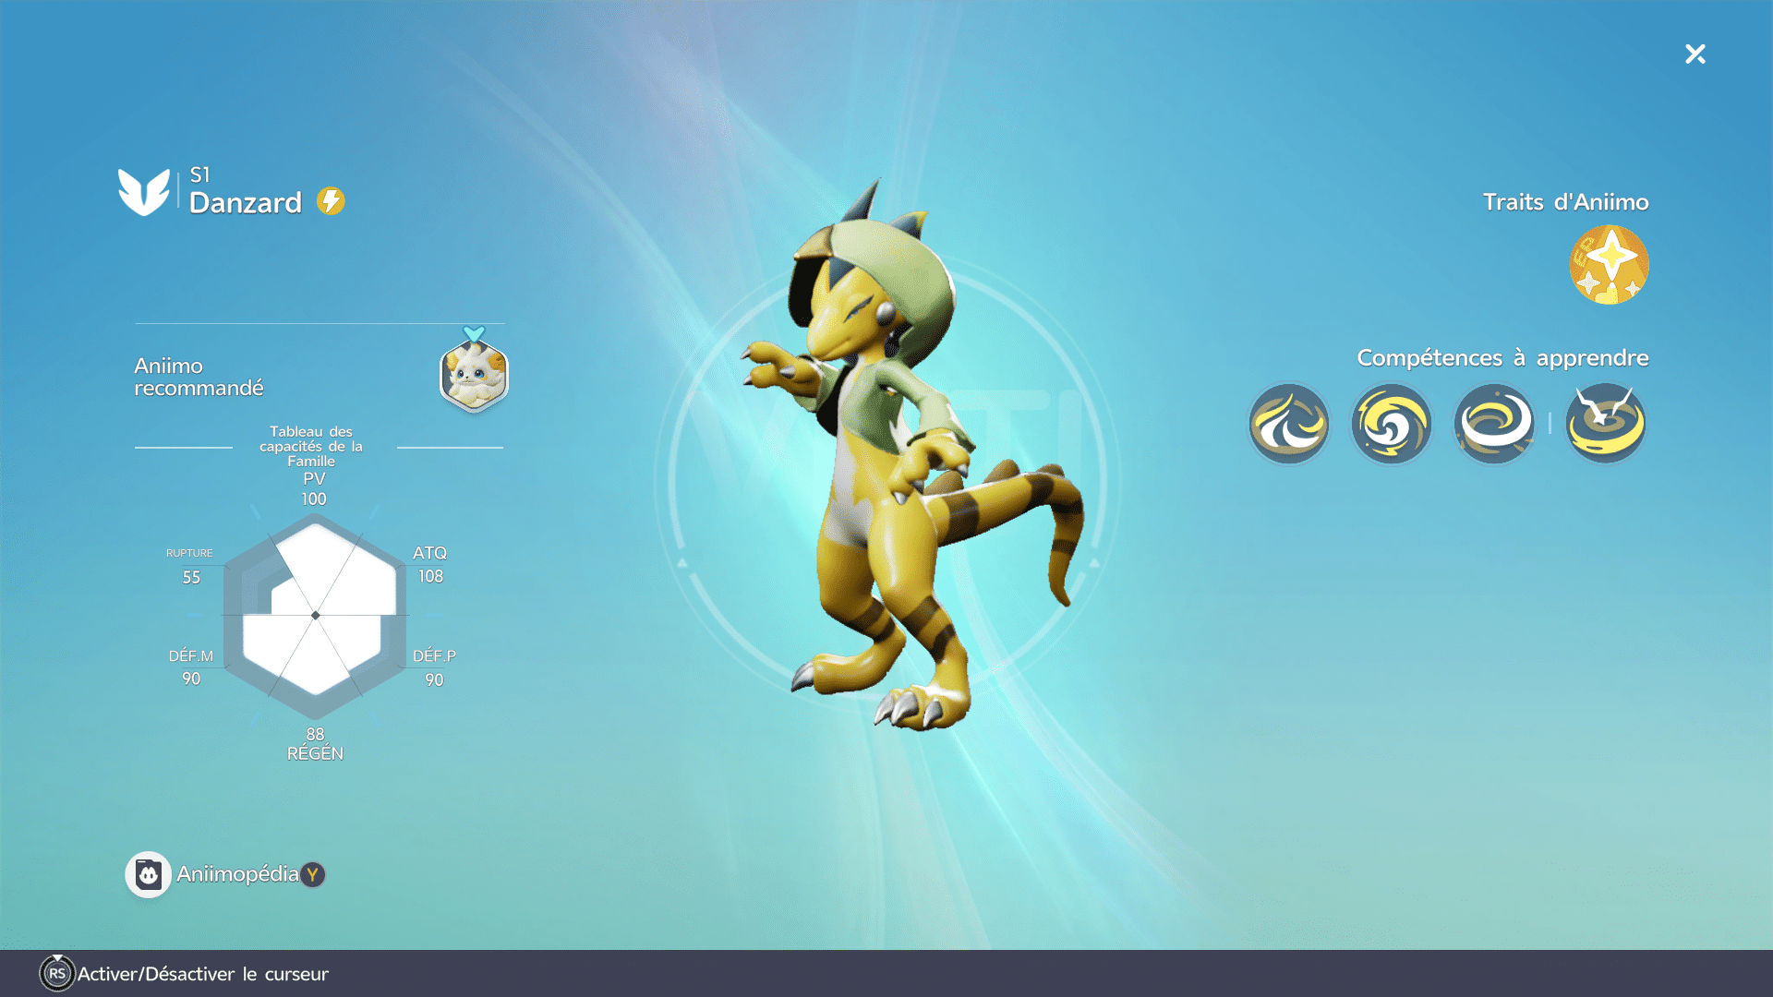Image resolution: width=1773 pixels, height=997 pixels.
Task: Click the winged family emblem icon
Action: coord(144,192)
